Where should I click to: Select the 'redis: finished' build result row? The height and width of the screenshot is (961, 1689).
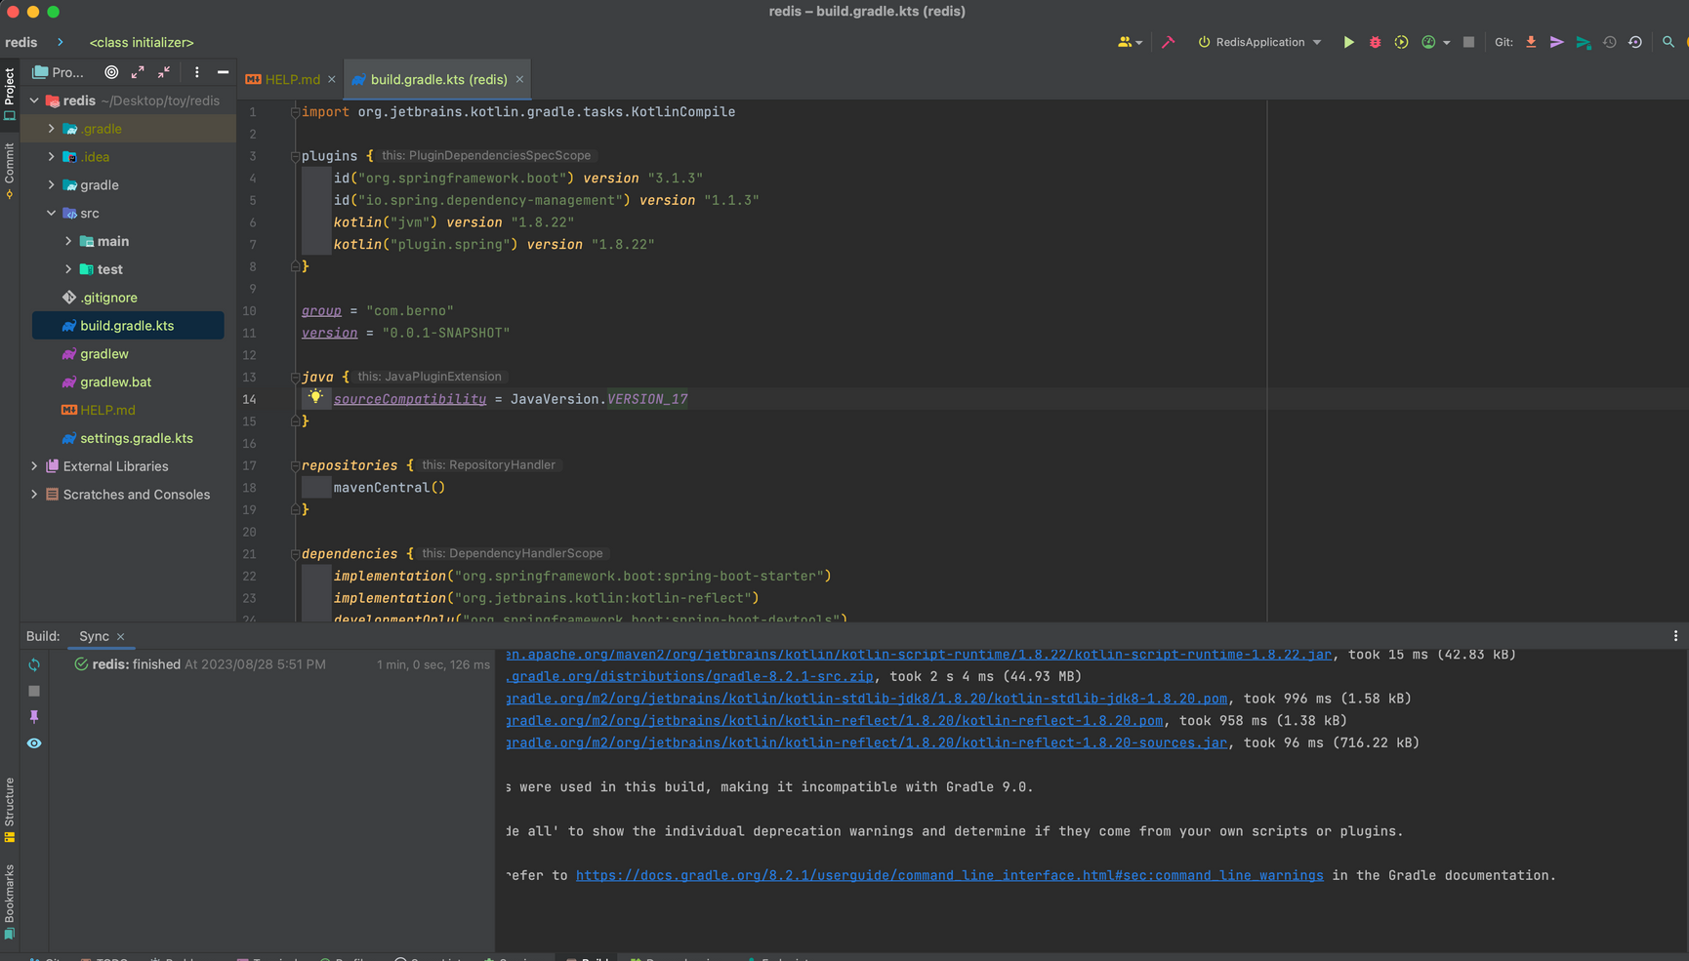282,664
